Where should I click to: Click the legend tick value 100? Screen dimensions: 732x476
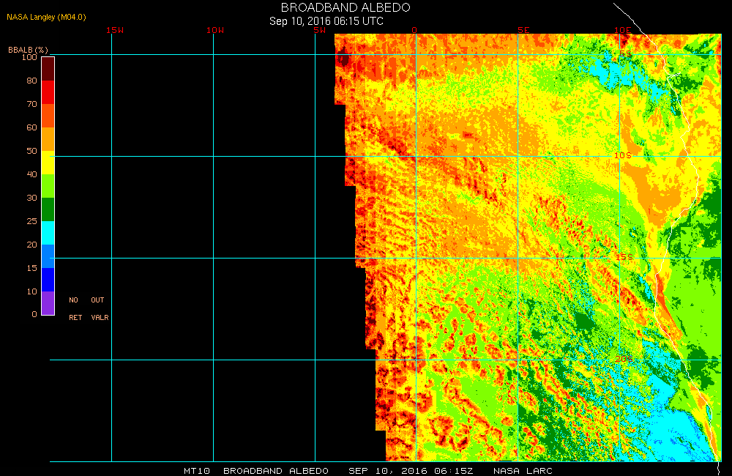[x=29, y=57]
